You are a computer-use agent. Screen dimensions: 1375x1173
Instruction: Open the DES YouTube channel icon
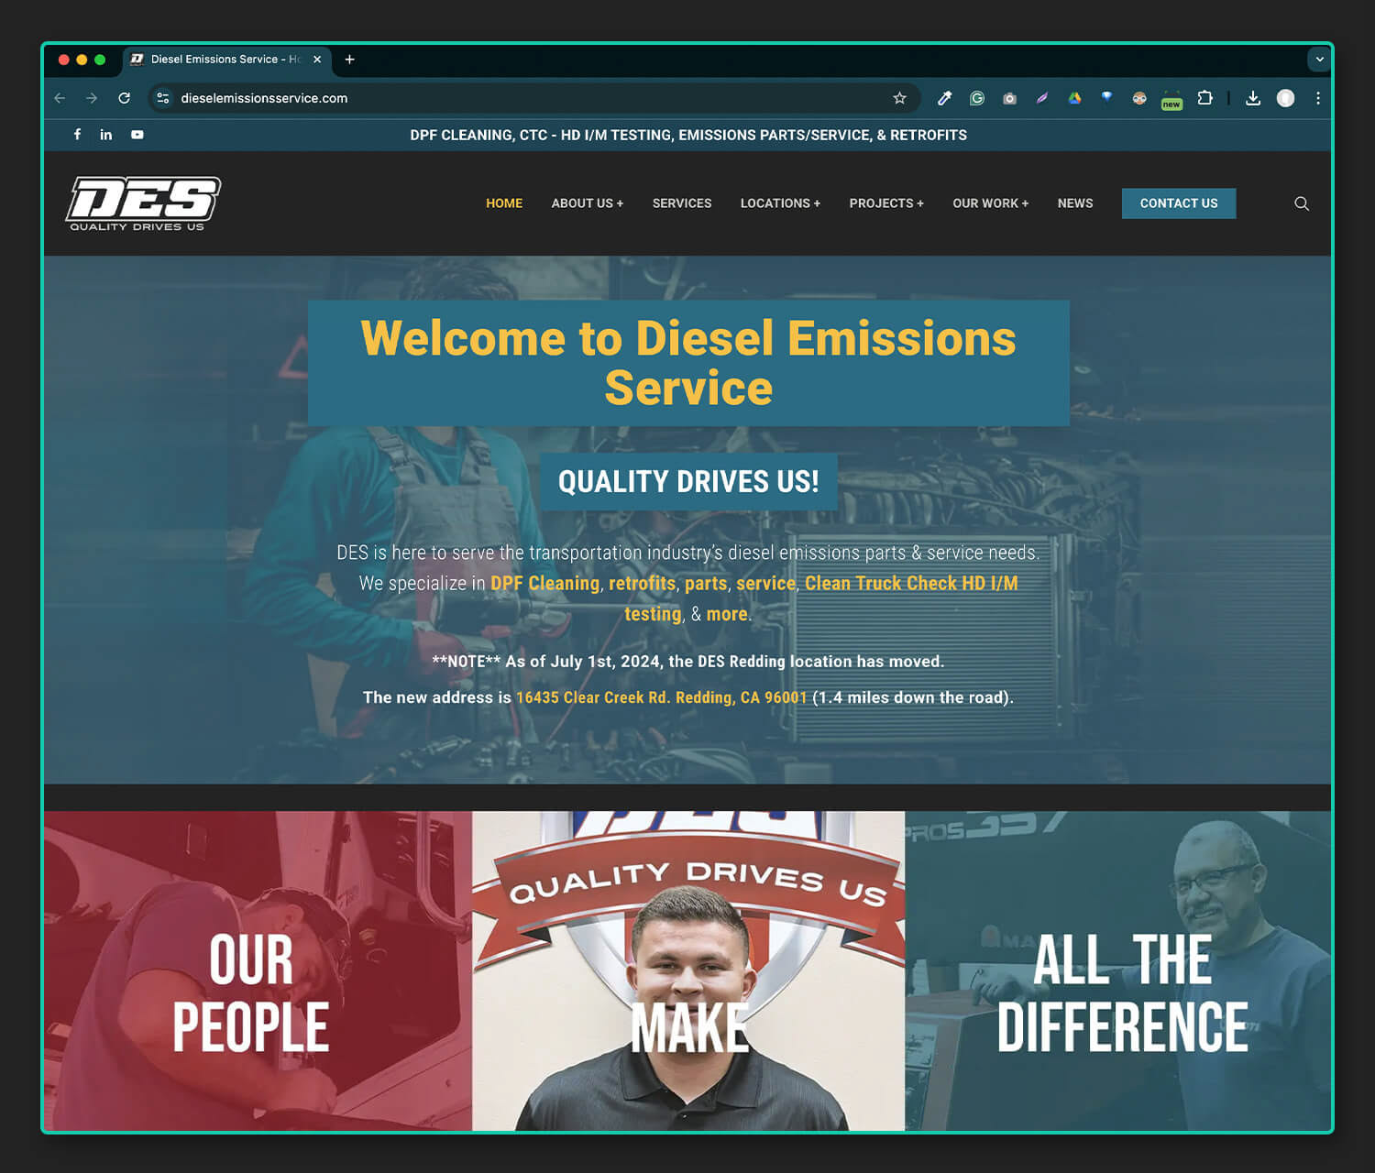click(137, 135)
